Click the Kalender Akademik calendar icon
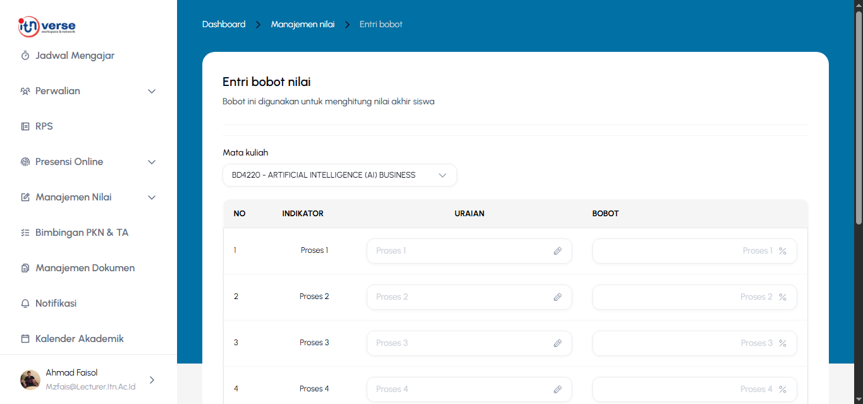The width and height of the screenshot is (863, 404). [x=25, y=339]
